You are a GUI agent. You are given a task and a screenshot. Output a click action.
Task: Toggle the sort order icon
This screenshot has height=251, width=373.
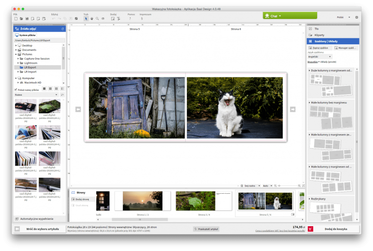62,95
